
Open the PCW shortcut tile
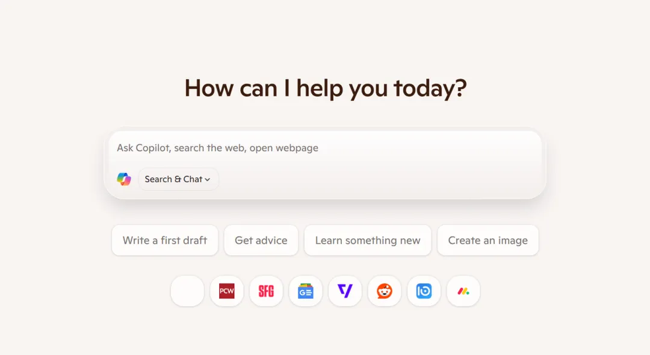point(227,291)
